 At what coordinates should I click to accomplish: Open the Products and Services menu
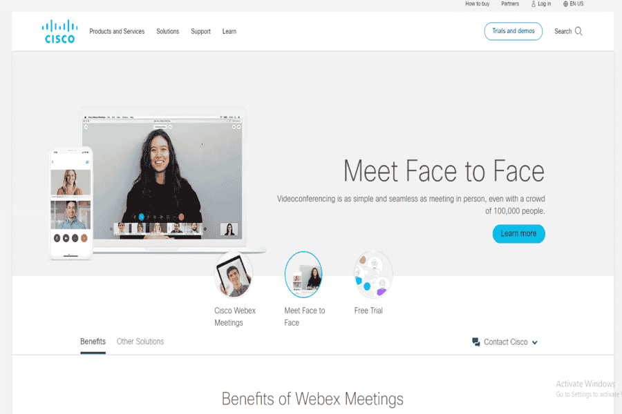[117, 31]
